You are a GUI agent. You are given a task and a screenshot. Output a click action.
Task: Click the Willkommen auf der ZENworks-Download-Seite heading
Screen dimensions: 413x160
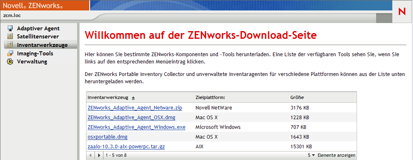click(201, 35)
